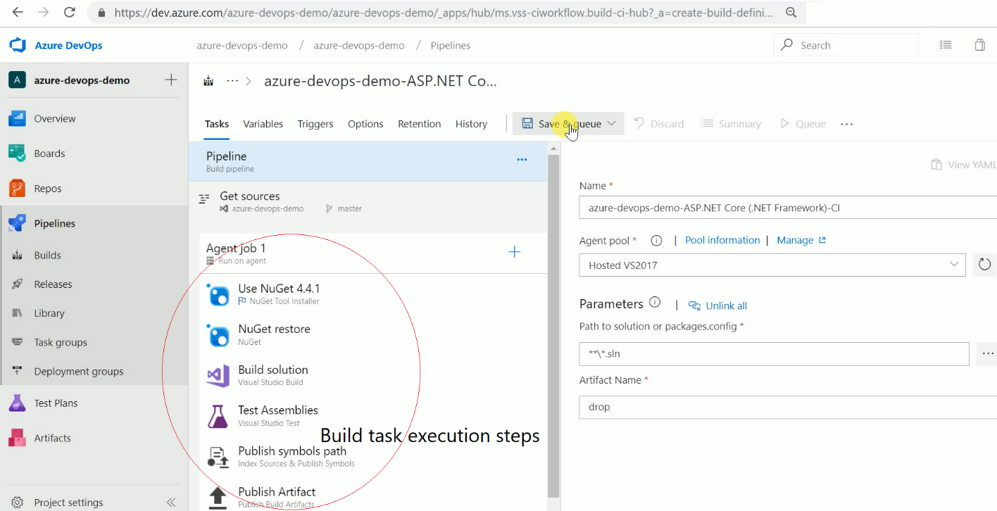Open the Pipeline ellipsis menu
This screenshot has width=997, height=511.
tap(522, 160)
